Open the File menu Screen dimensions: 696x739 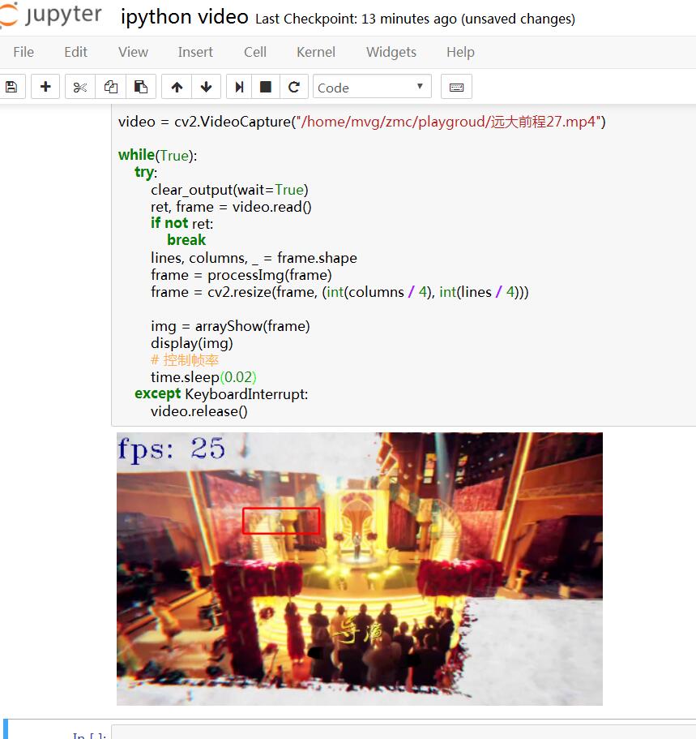click(x=23, y=52)
